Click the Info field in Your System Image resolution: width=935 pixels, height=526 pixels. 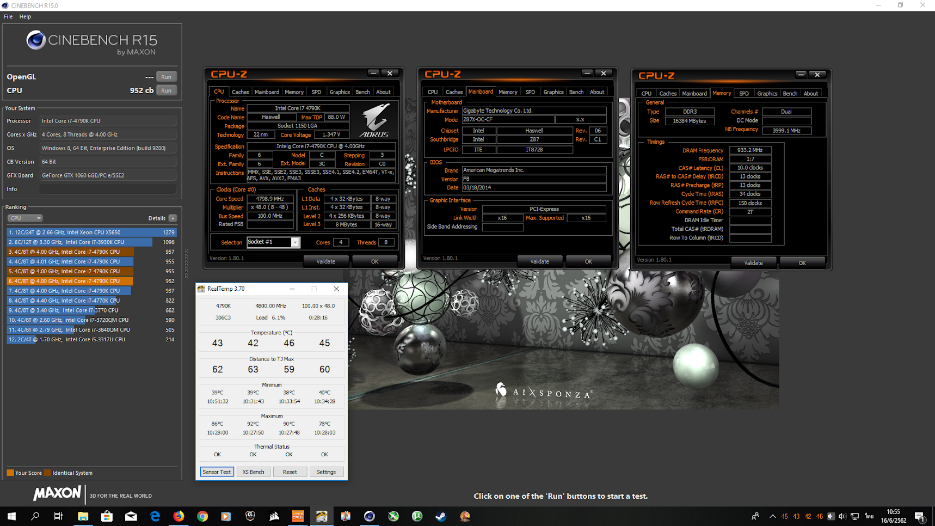click(108, 189)
